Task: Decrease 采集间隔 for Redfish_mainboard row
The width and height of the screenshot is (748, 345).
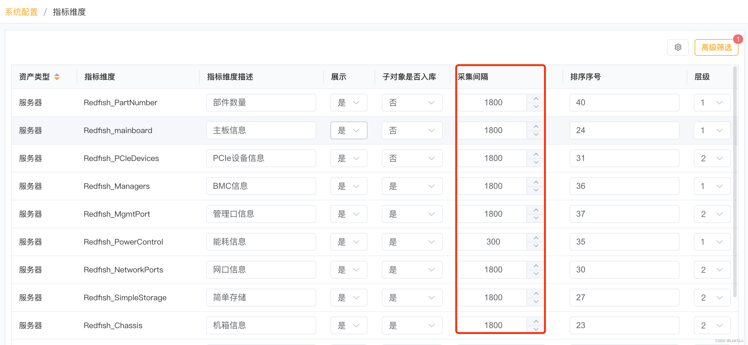Action: click(536, 135)
